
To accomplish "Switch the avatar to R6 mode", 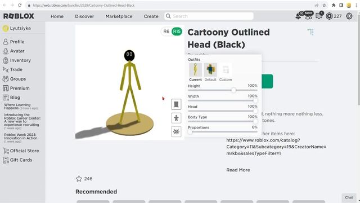I will click(x=166, y=32).
